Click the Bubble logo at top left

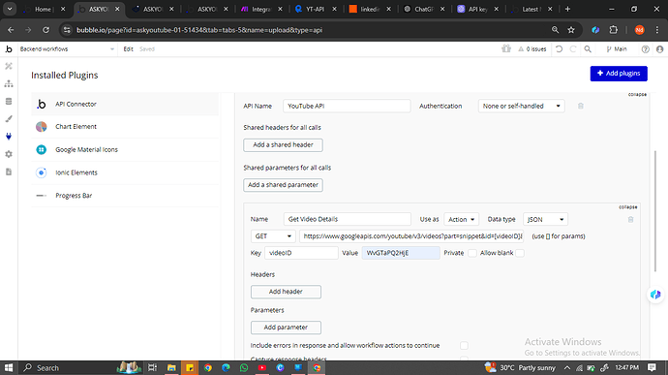pos(9,49)
